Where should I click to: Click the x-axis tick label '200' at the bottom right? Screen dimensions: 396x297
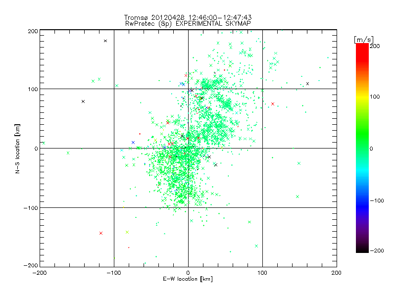click(337, 273)
